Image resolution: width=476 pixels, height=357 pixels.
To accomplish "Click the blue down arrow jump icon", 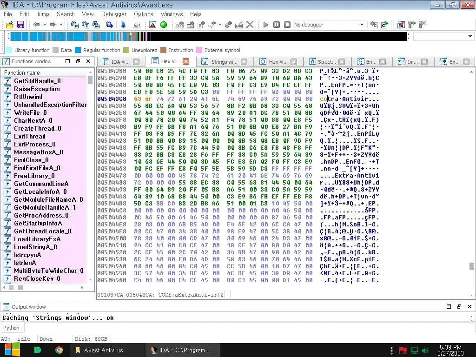I will [123, 25].
